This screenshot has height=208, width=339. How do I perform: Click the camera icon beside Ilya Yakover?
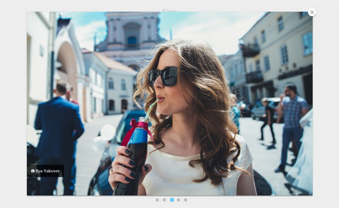(x=32, y=171)
